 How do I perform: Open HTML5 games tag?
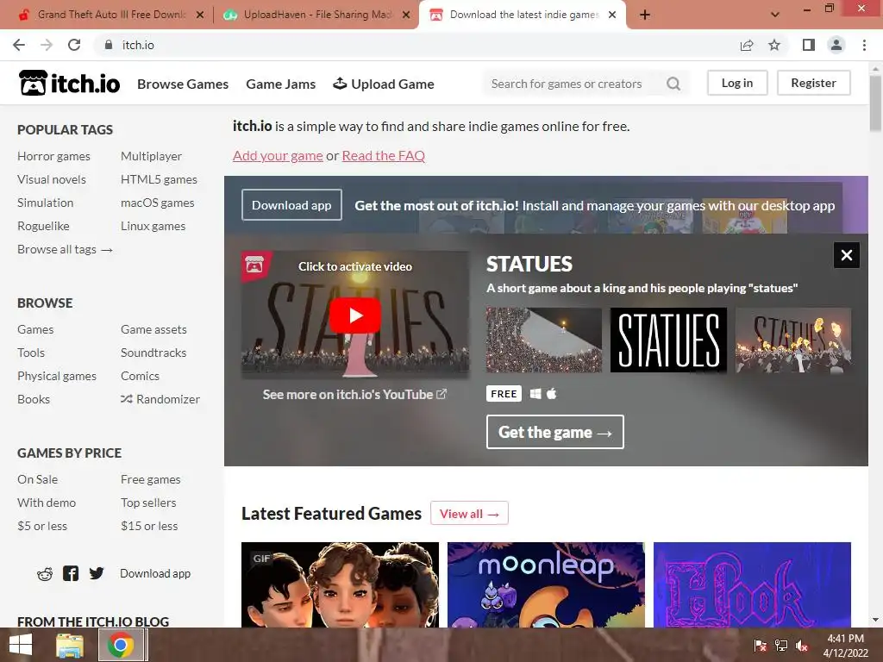tap(159, 179)
